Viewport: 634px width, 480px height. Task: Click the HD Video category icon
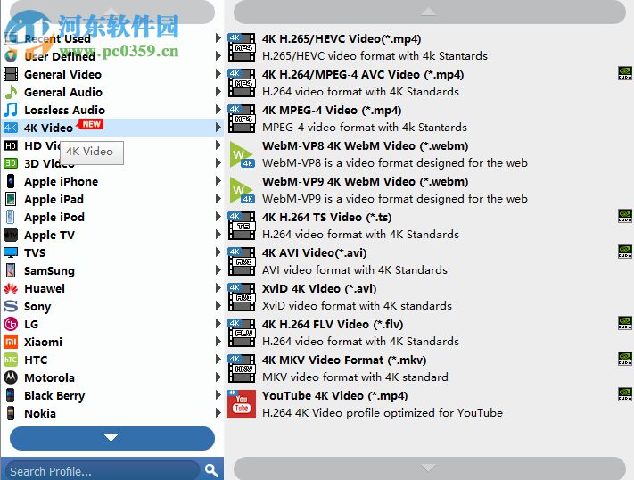11,145
